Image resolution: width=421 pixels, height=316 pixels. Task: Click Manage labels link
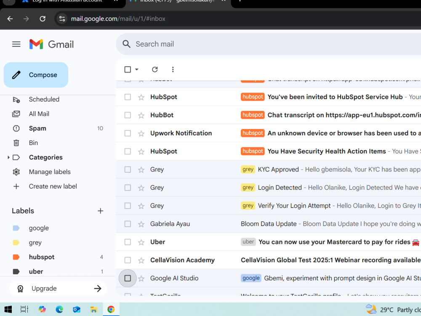[x=50, y=172]
